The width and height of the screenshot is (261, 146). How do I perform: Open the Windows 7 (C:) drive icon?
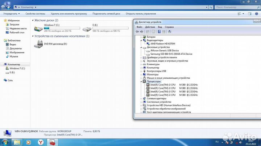tap(38, 29)
